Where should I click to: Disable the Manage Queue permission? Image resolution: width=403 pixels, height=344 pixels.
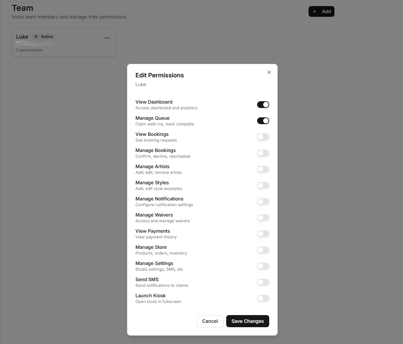pyautogui.click(x=263, y=121)
